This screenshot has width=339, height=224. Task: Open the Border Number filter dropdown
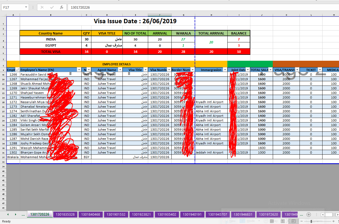[192, 70]
